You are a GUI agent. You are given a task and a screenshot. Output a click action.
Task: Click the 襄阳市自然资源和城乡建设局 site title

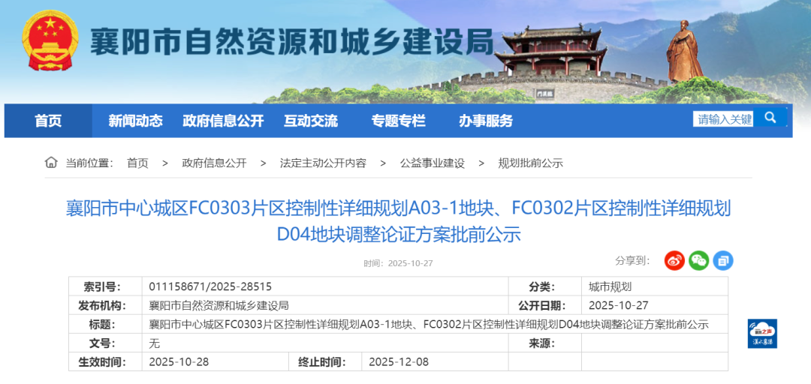coord(293,41)
